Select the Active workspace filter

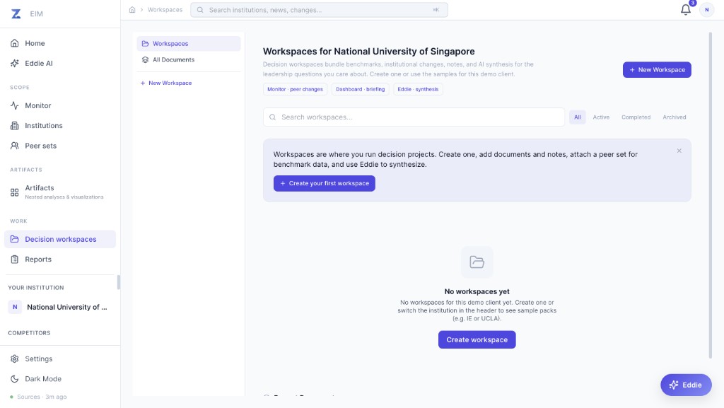[x=602, y=117]
